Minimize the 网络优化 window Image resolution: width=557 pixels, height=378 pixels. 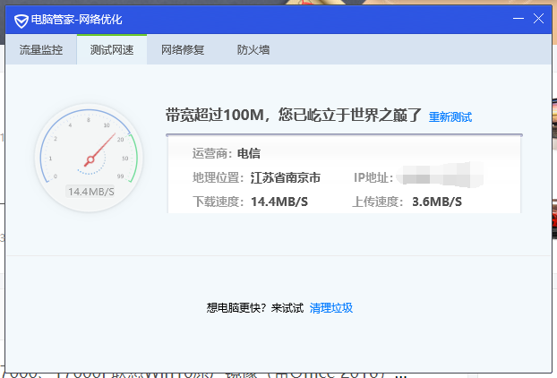pos(518,19)
